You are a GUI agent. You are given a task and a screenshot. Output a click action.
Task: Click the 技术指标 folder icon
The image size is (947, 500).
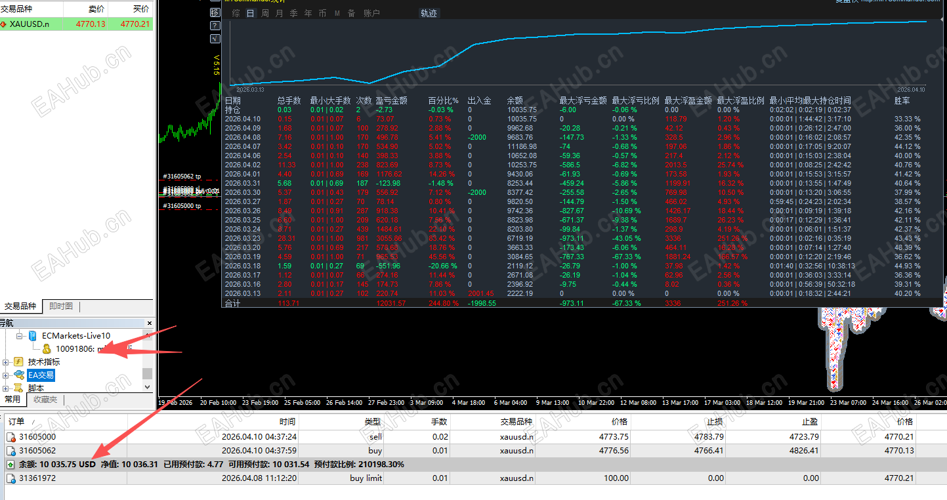tap(19, 362)
